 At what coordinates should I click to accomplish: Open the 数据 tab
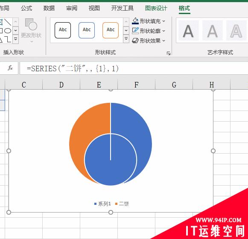49,8
